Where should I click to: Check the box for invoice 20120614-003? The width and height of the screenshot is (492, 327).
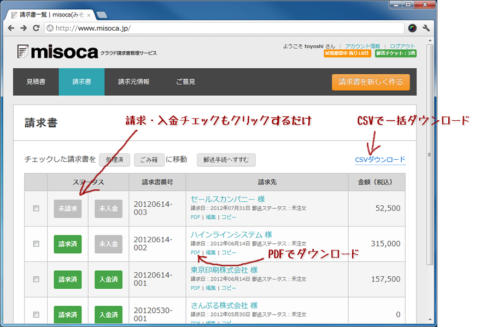point(36,208)
